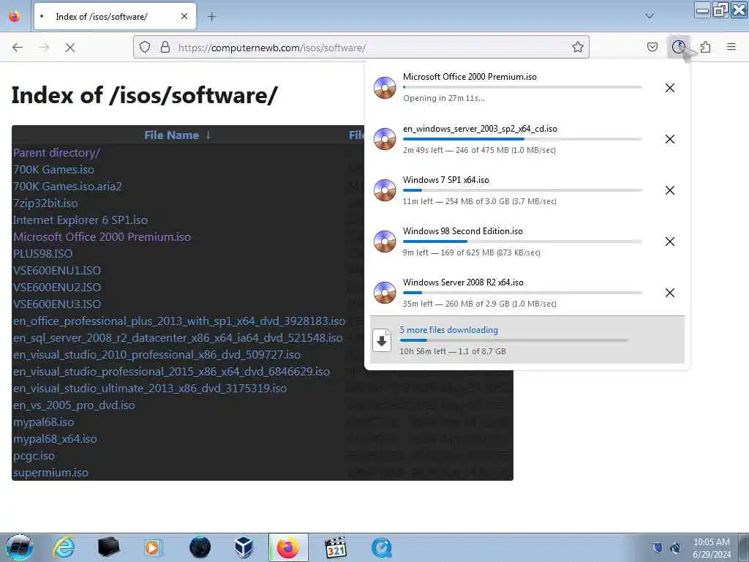Click the Downloads toolbar button
Screen dimensions: 749x562
(x=678, y=47)
